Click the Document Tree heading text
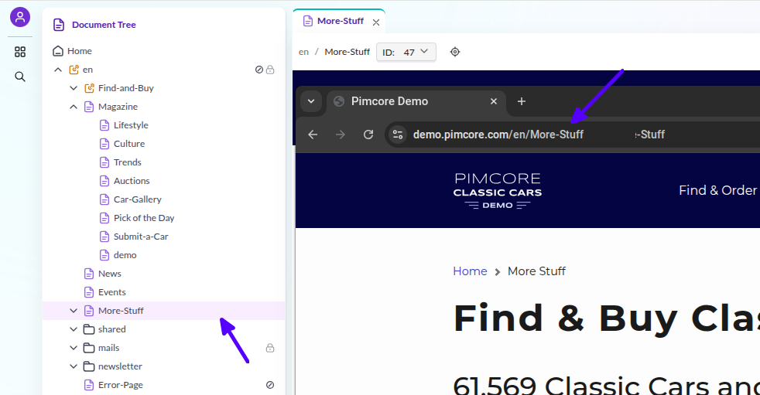This screenshot has height=395, width=760. [x=104, y=25]
